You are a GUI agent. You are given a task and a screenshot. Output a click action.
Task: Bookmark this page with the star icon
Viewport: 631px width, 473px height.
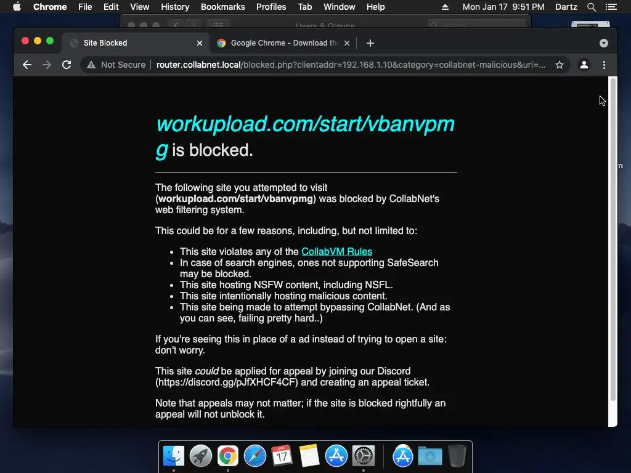pyautogui.click(x=560, y=65)
